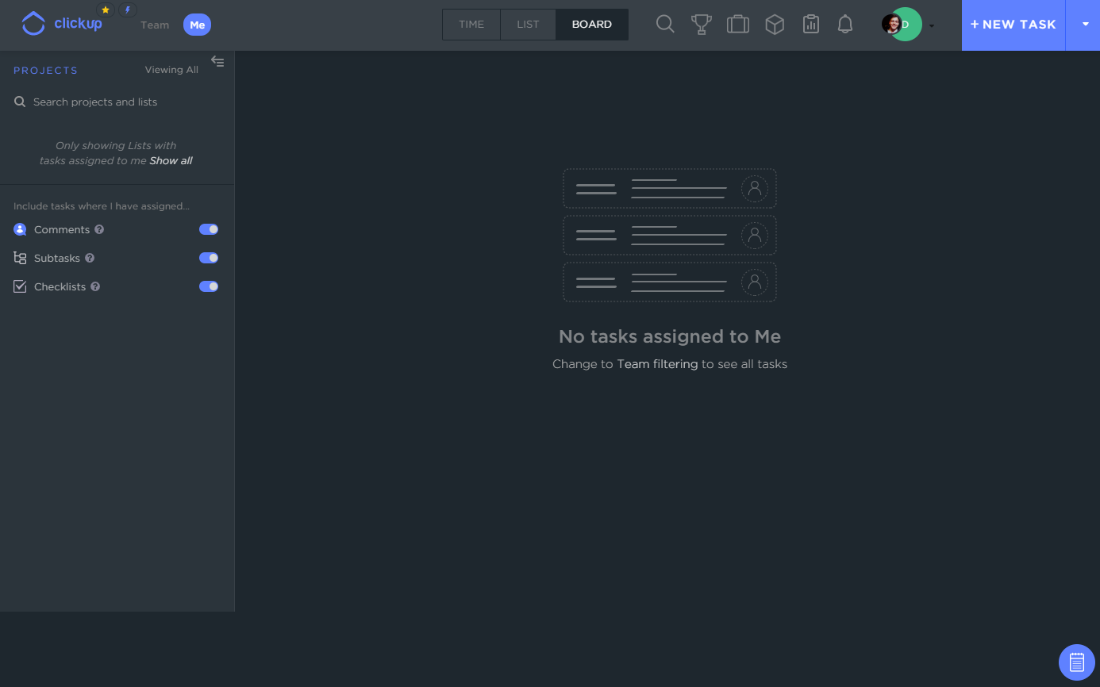Expand the New Task dropdown arrow
Image resolution: width=1100 pixels, height=687 pixels.
click(x=1085, y=25)
